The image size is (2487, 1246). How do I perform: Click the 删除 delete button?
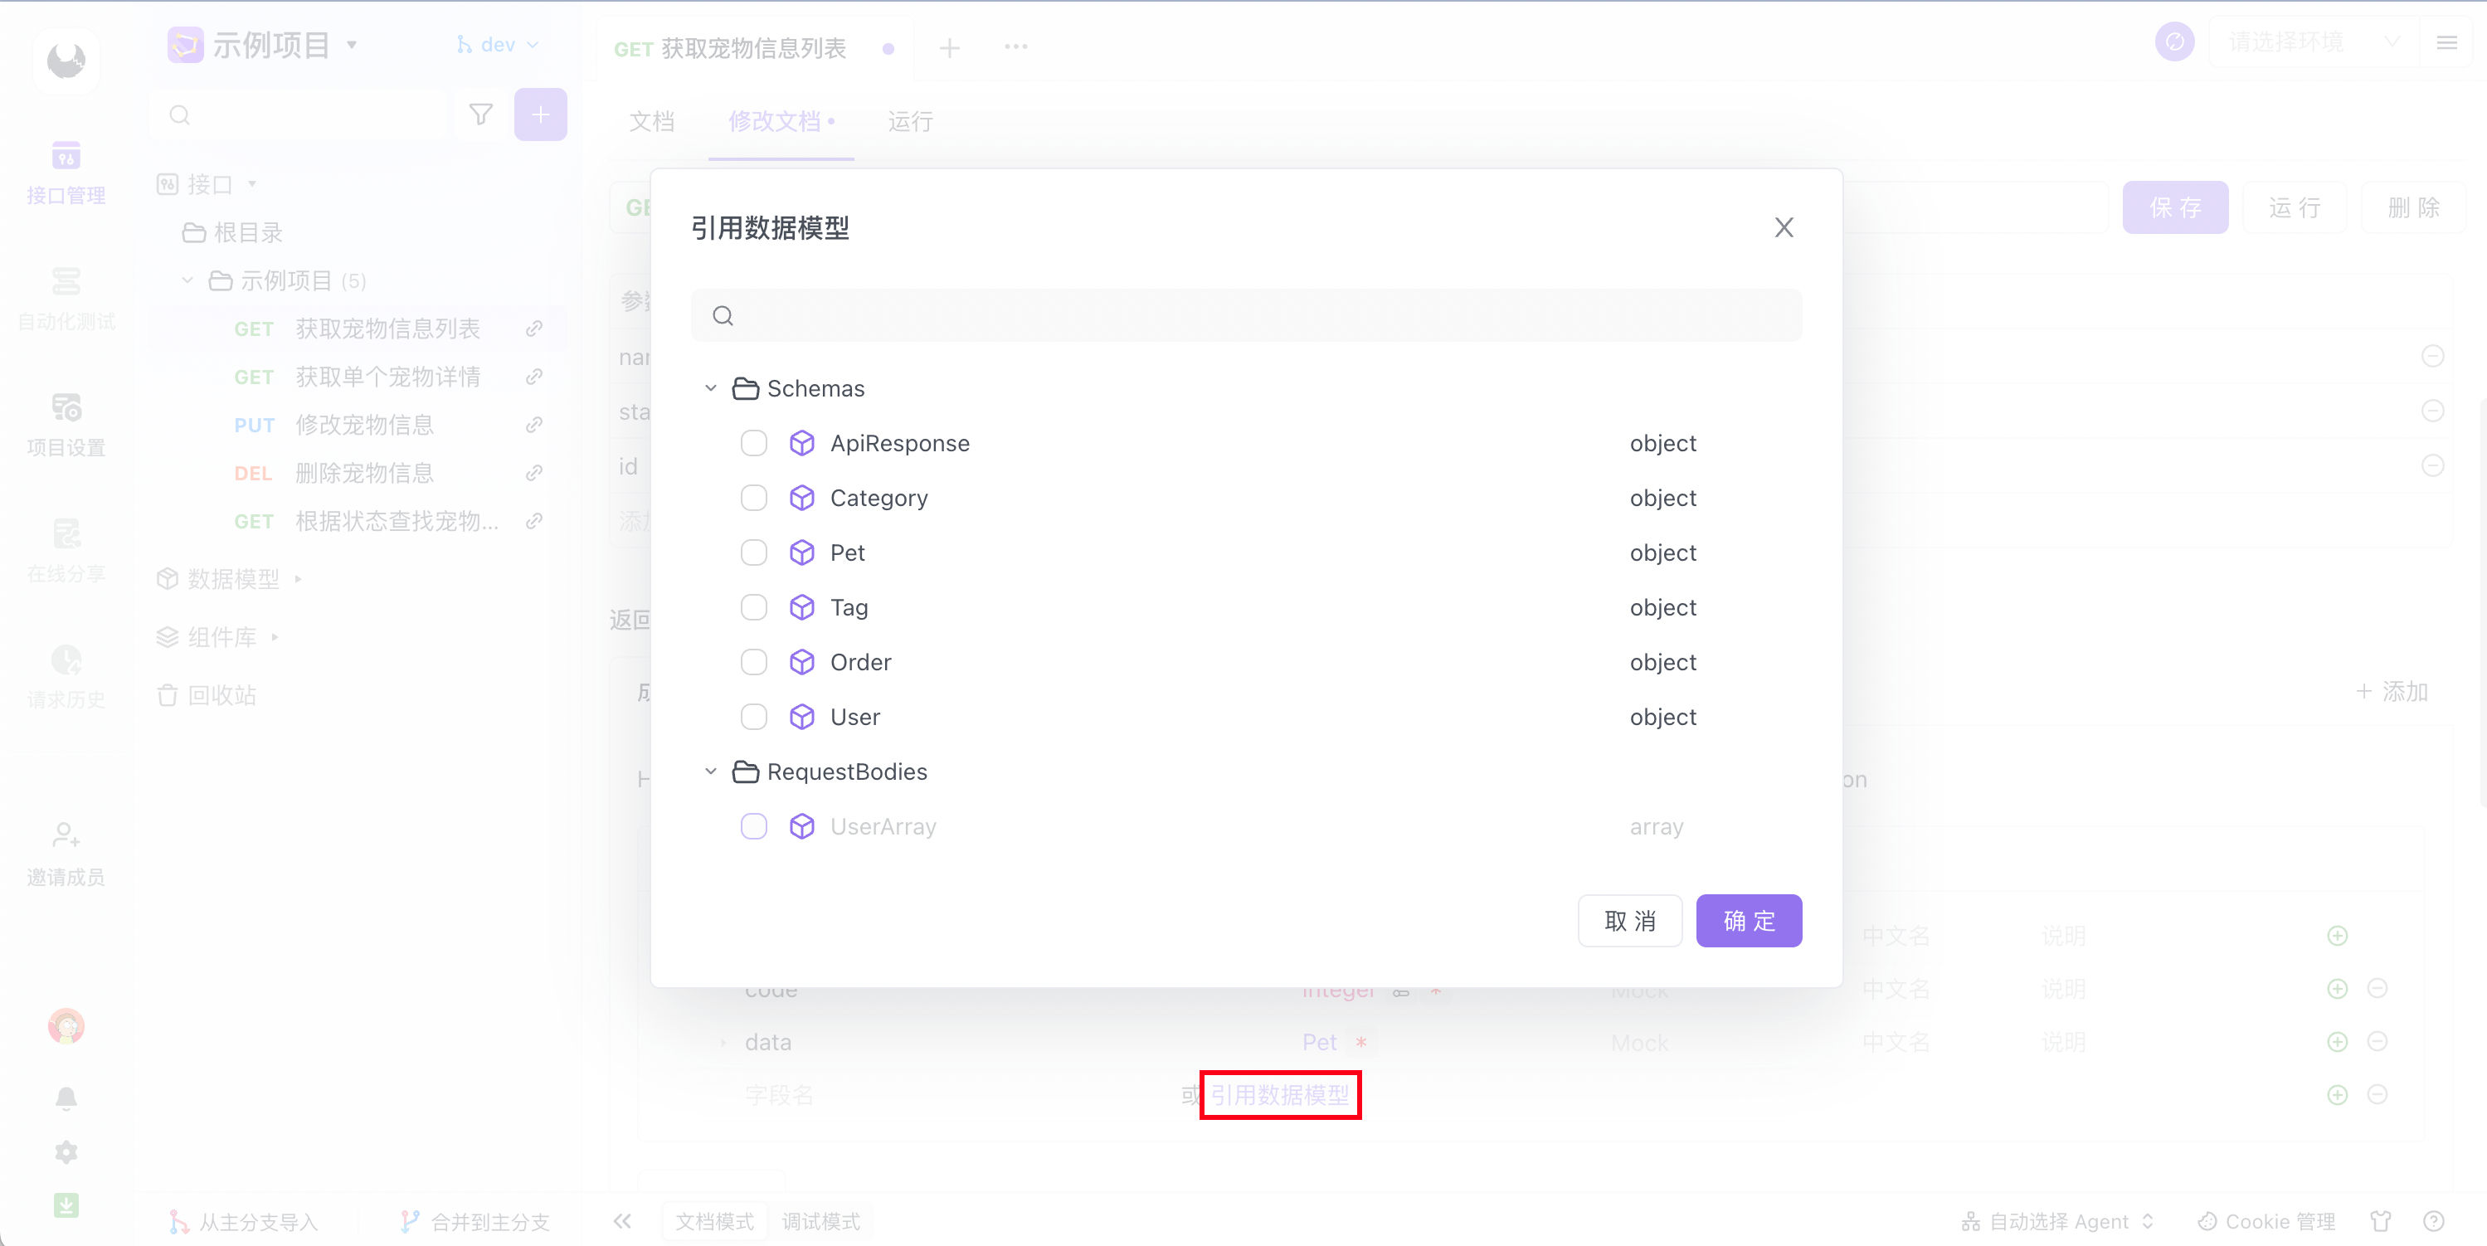click(x=2414, y=207)
